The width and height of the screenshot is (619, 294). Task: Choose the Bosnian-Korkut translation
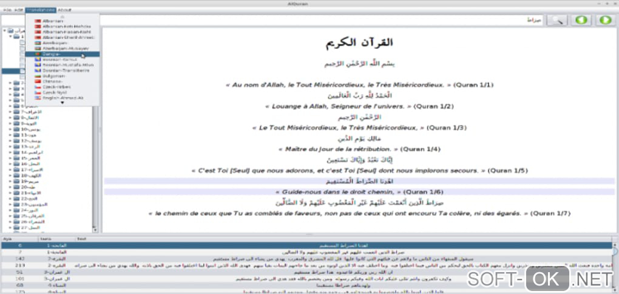[63, 59]
